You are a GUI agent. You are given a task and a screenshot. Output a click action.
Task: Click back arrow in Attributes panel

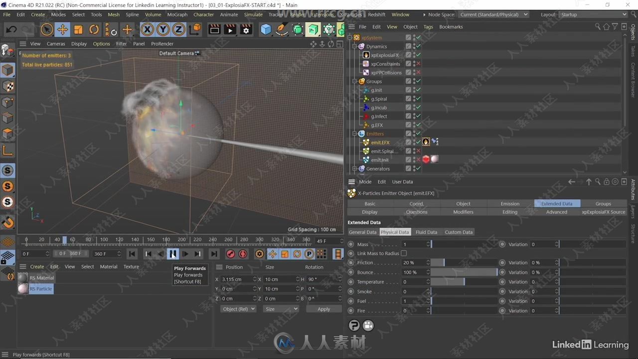[572, 182]
